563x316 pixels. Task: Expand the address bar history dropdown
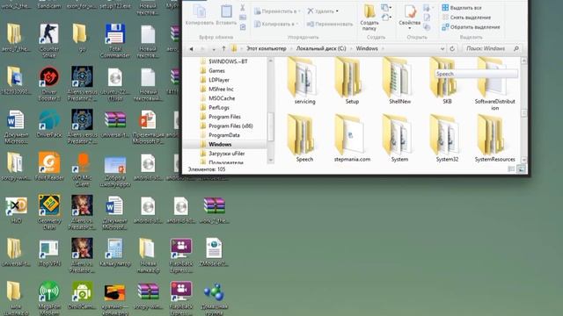[x=442, y=49]
